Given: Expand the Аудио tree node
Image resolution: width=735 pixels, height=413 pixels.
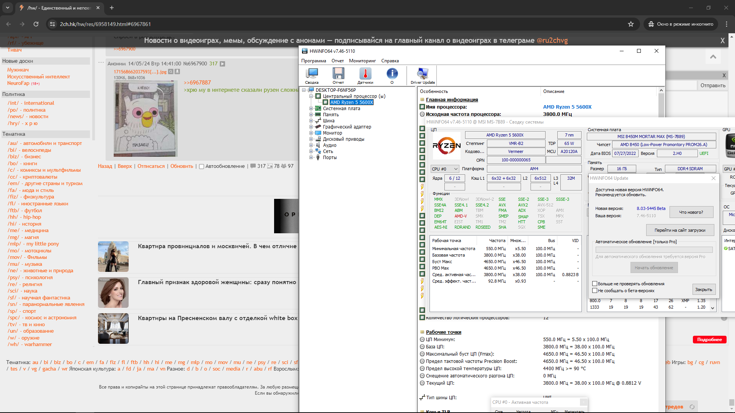Looking at the screenshot, I should (x=311, y=145).
